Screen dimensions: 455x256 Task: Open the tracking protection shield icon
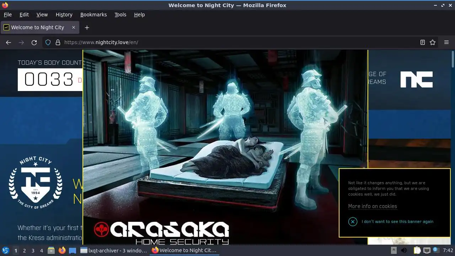[48, 42]
